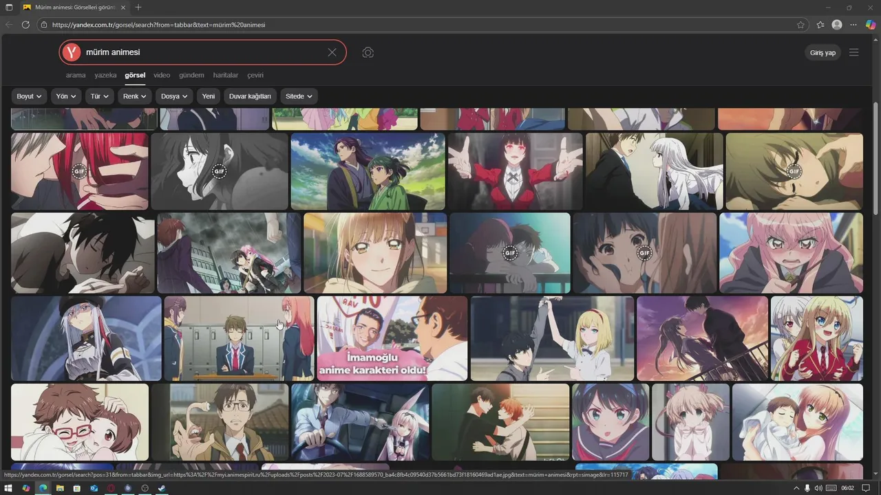Viewport: 881px width, 495px height.
Task: Expand the Boyut size filter
Action: [x=30, y=96]
